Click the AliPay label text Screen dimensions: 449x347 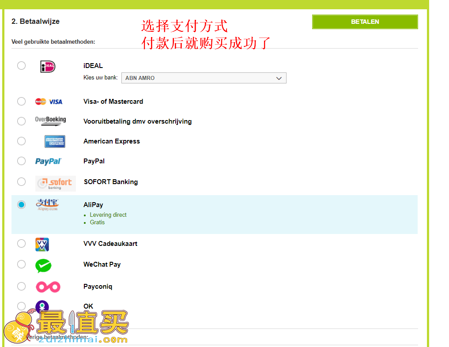coord(93,205)
